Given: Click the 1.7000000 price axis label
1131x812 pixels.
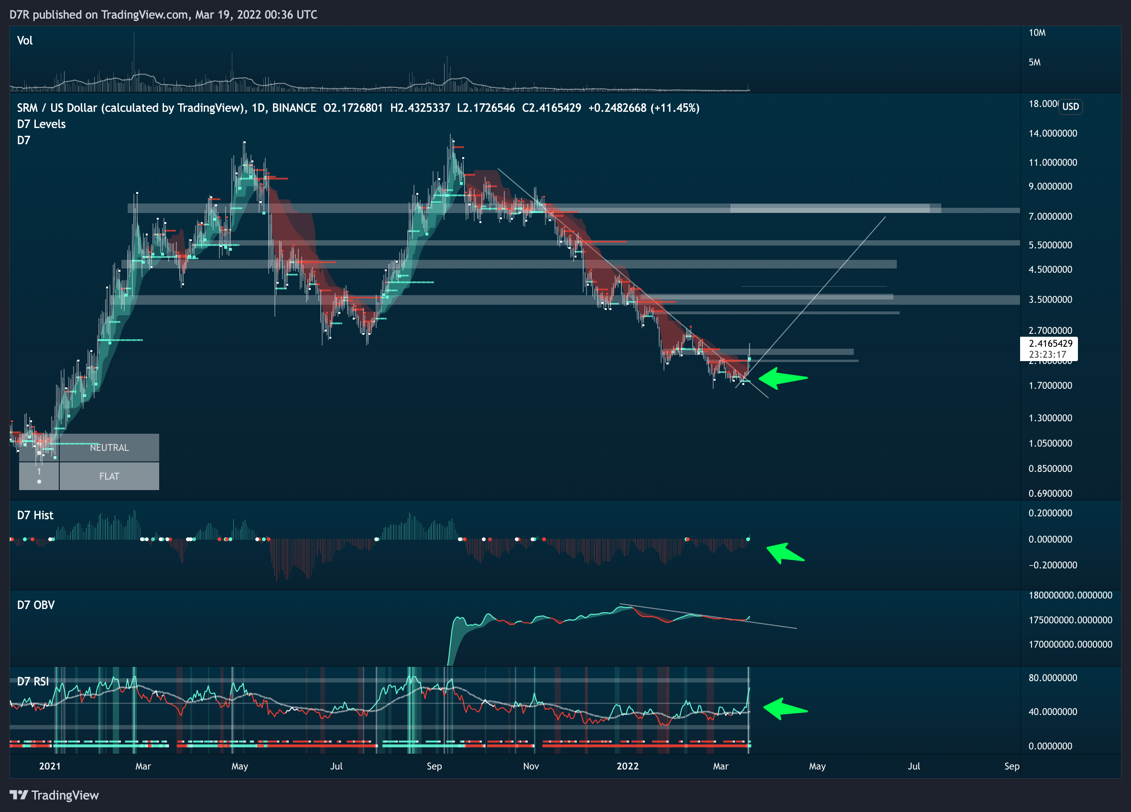Looking at the screenshot, I should 1050,385.
